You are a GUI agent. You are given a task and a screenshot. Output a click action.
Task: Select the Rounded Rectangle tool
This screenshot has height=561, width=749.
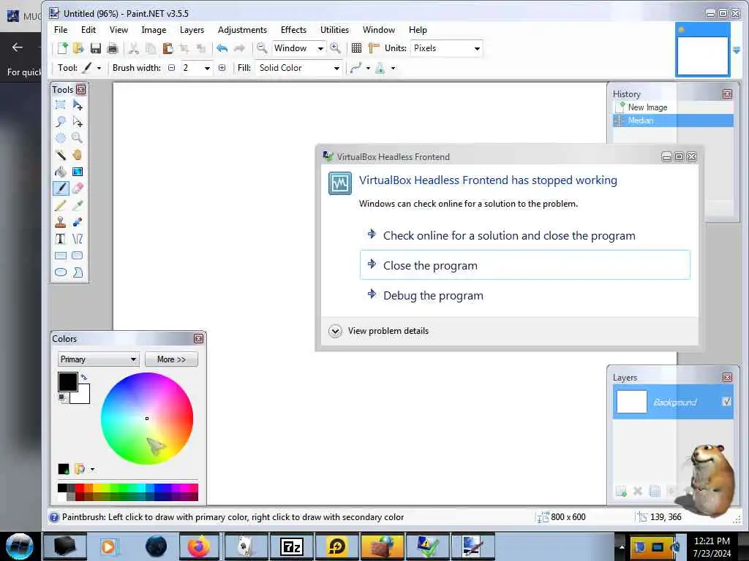click(x=78, y=256)
